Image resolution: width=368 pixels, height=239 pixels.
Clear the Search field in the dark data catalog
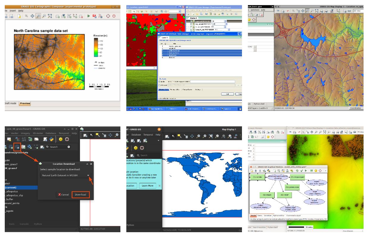pos(69,147)
